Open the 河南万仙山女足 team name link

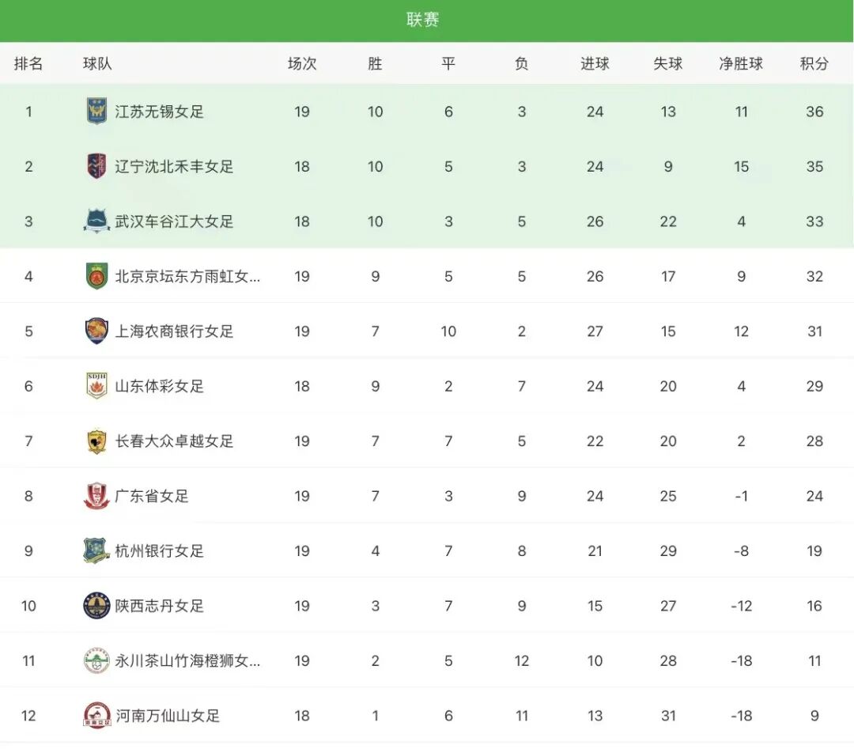click(x=167, y=716)
